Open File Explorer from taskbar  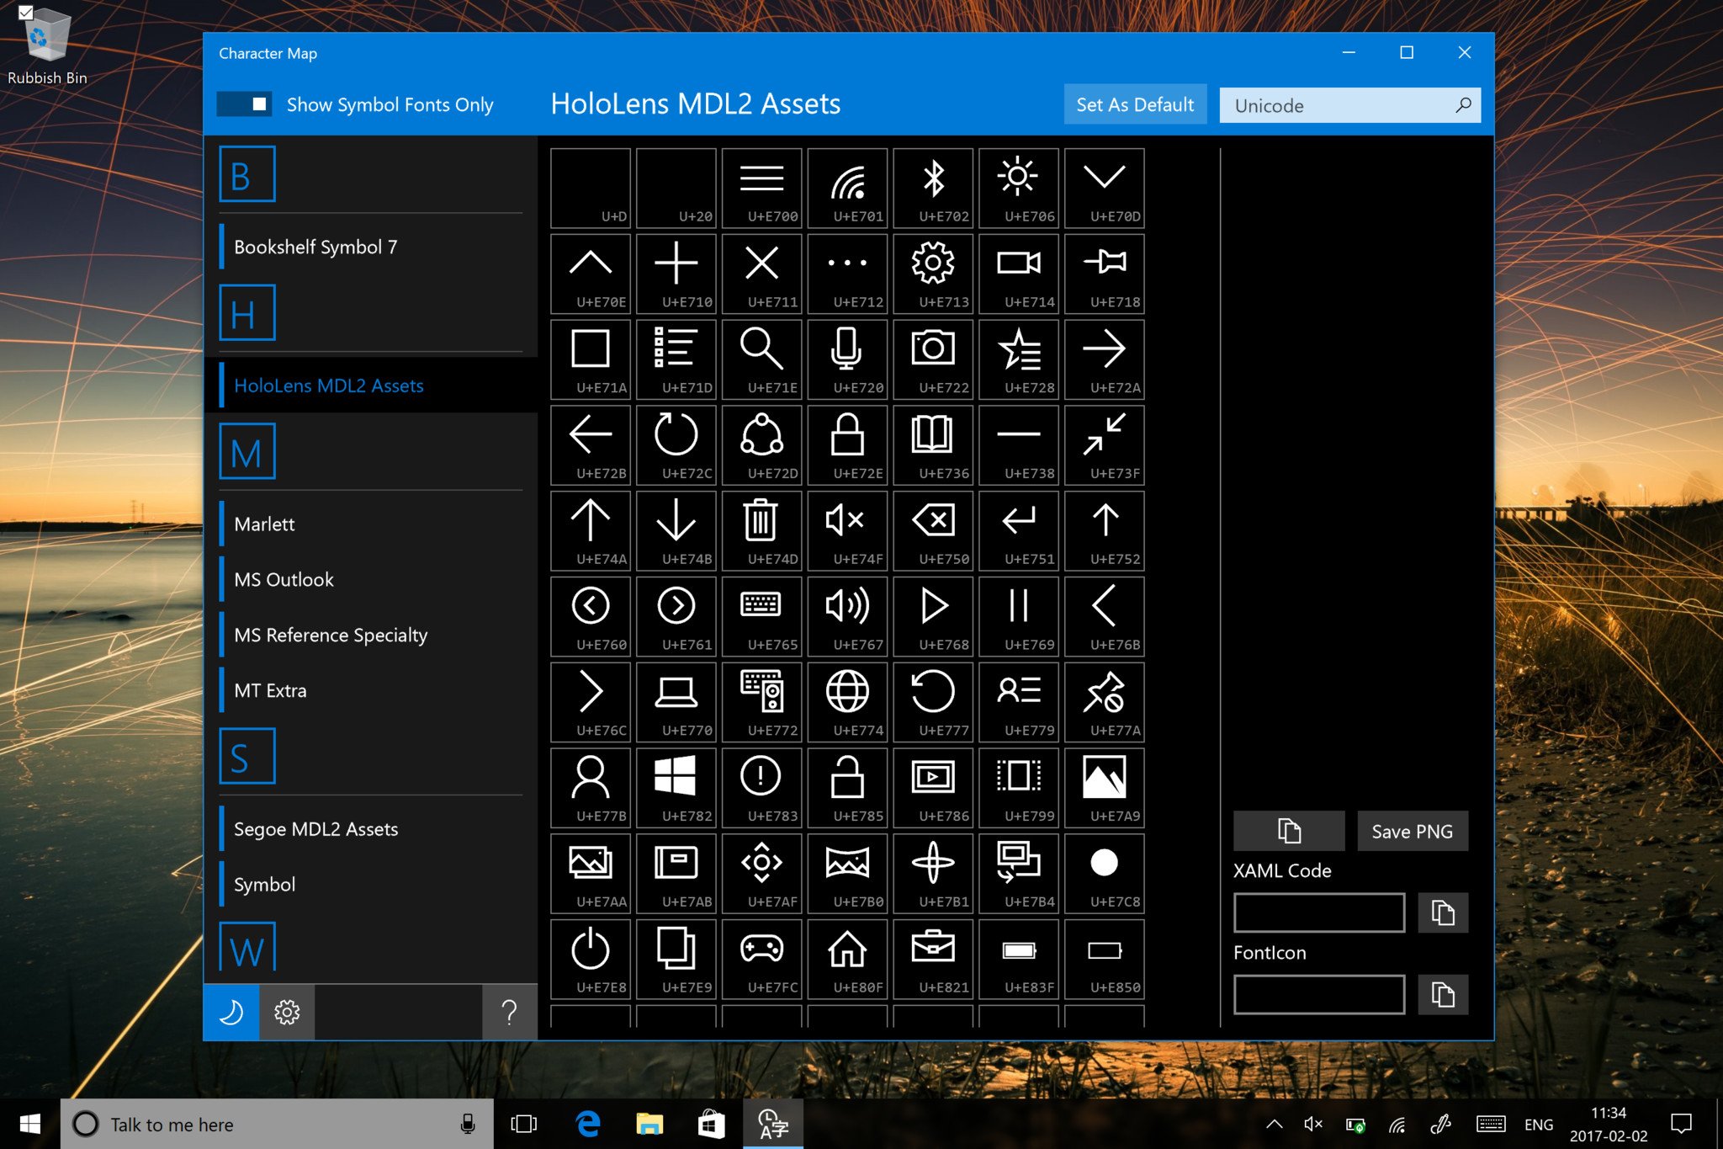(649, 1124)
